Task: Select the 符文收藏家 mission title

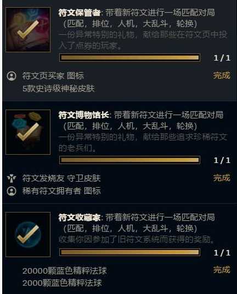Action: point(80,217)
